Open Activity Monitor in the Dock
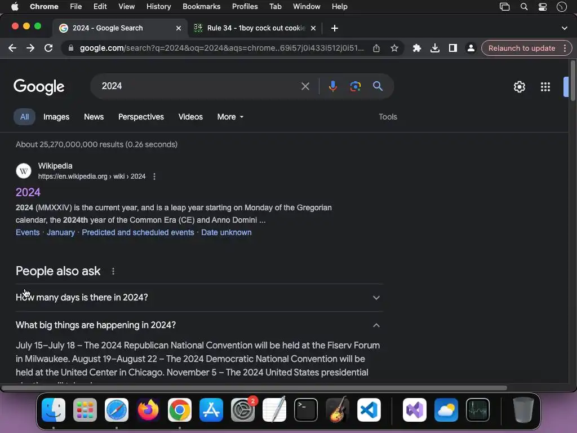Viewport: 577px width, 433px height. (478, 410)
